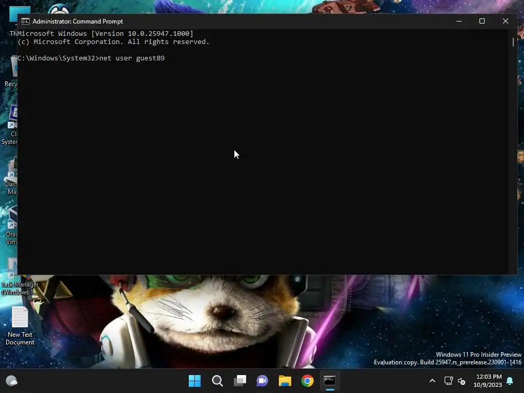Open the clock and date flyout

(488, 381)
